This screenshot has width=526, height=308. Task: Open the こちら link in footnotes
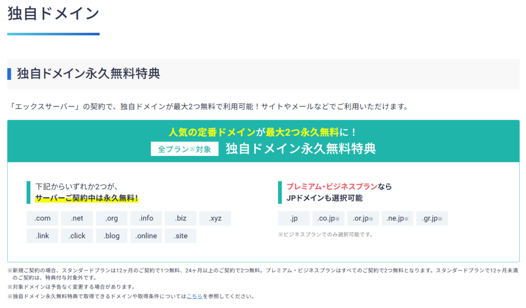tap(195, 296)
